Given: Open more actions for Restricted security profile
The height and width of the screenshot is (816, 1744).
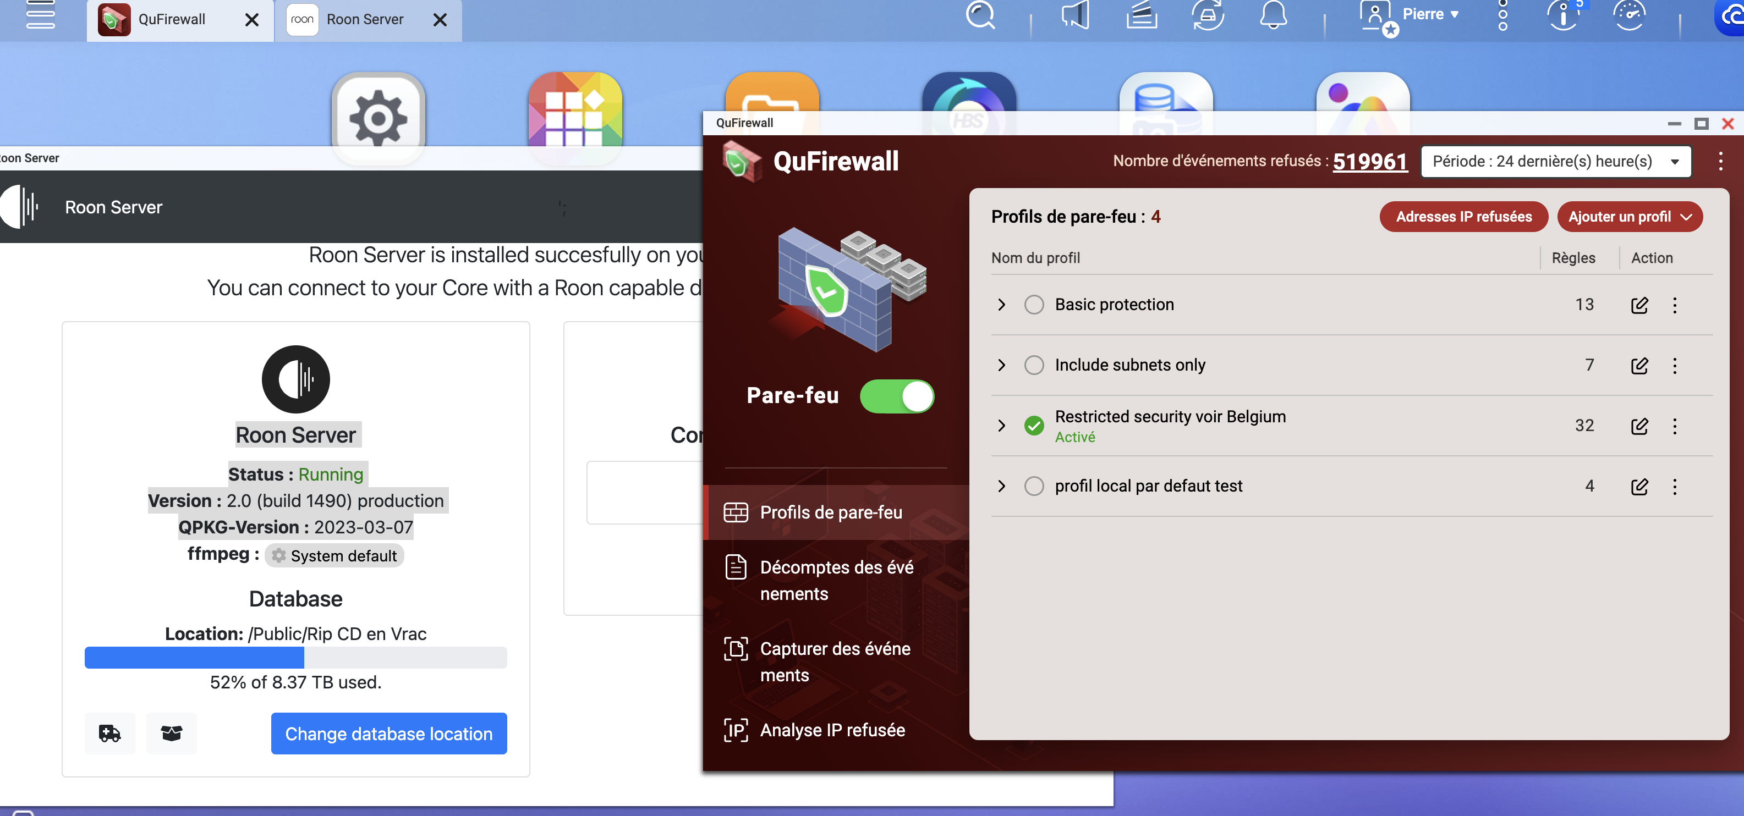Looking at the screenshot, I should [1675, 426].
